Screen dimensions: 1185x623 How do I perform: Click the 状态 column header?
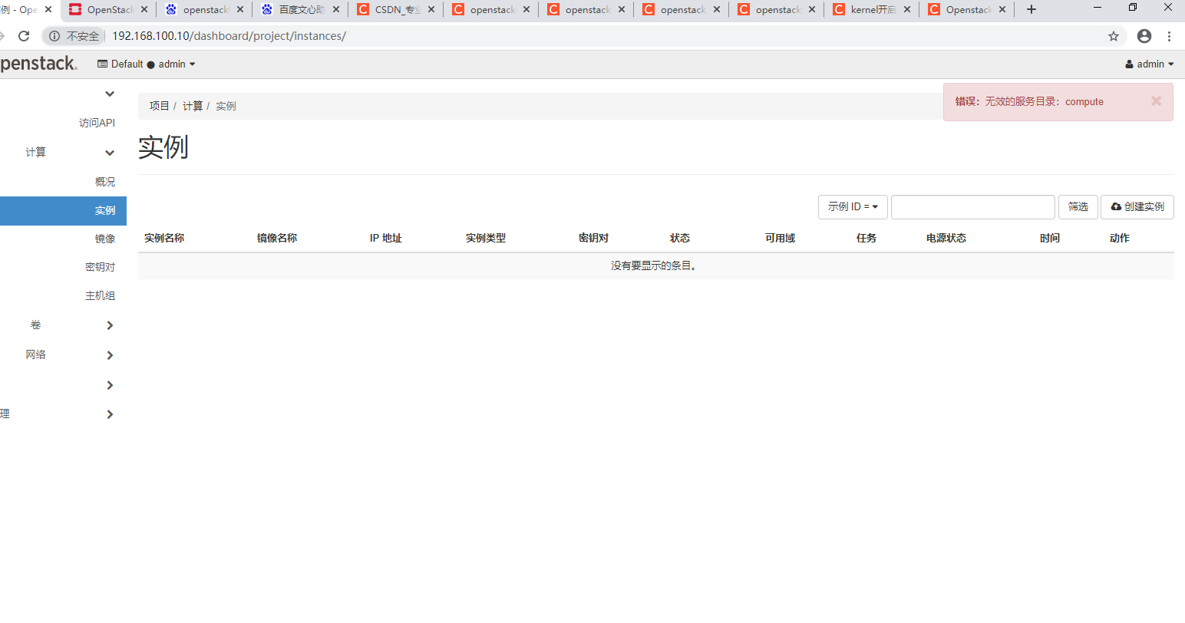click(680, 238)
